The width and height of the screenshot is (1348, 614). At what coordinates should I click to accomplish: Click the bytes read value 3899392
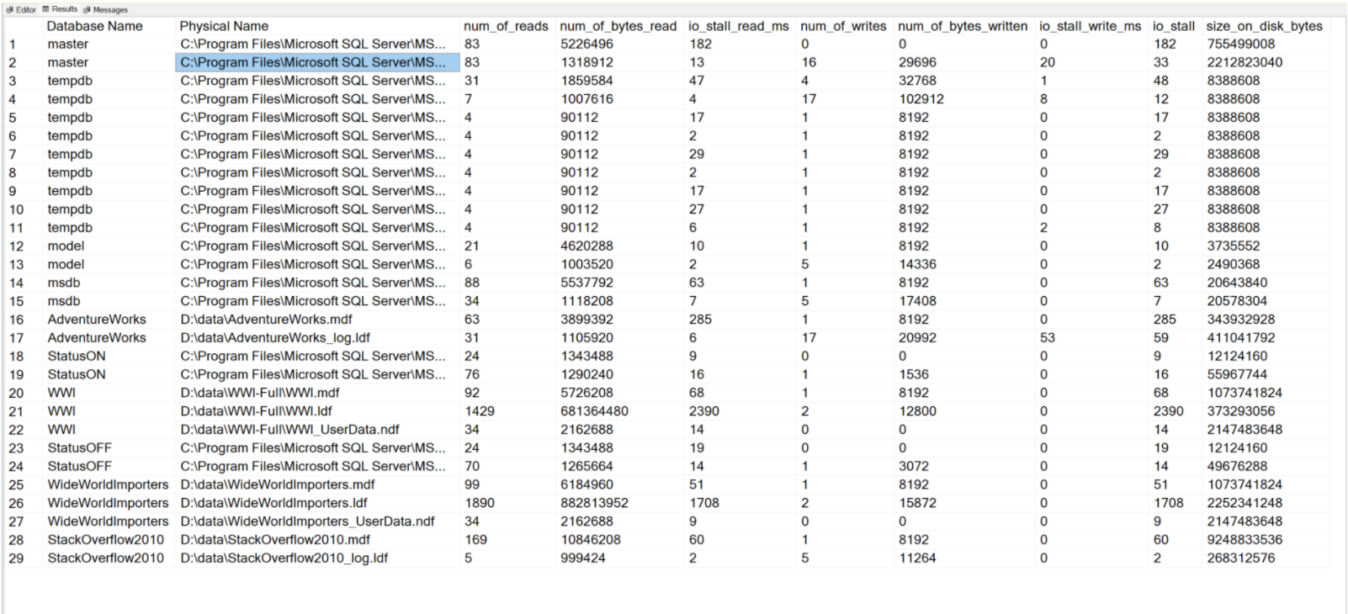[x=587, y=320]
